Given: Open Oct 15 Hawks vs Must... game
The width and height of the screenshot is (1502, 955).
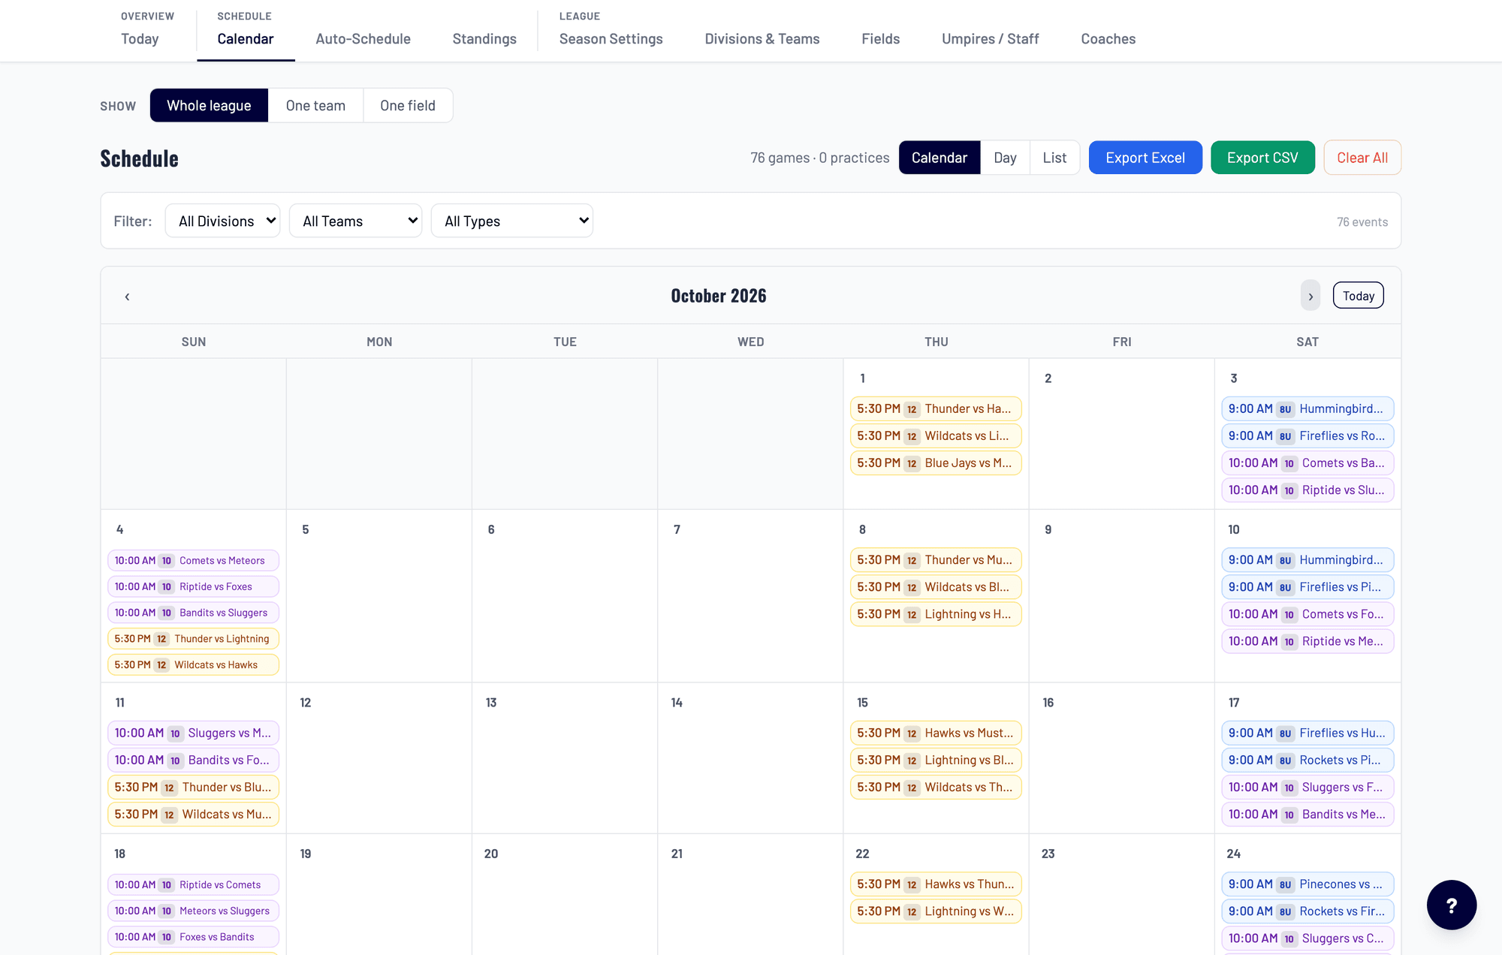Looking at the screenshot, I should click(x=936, y=734).
